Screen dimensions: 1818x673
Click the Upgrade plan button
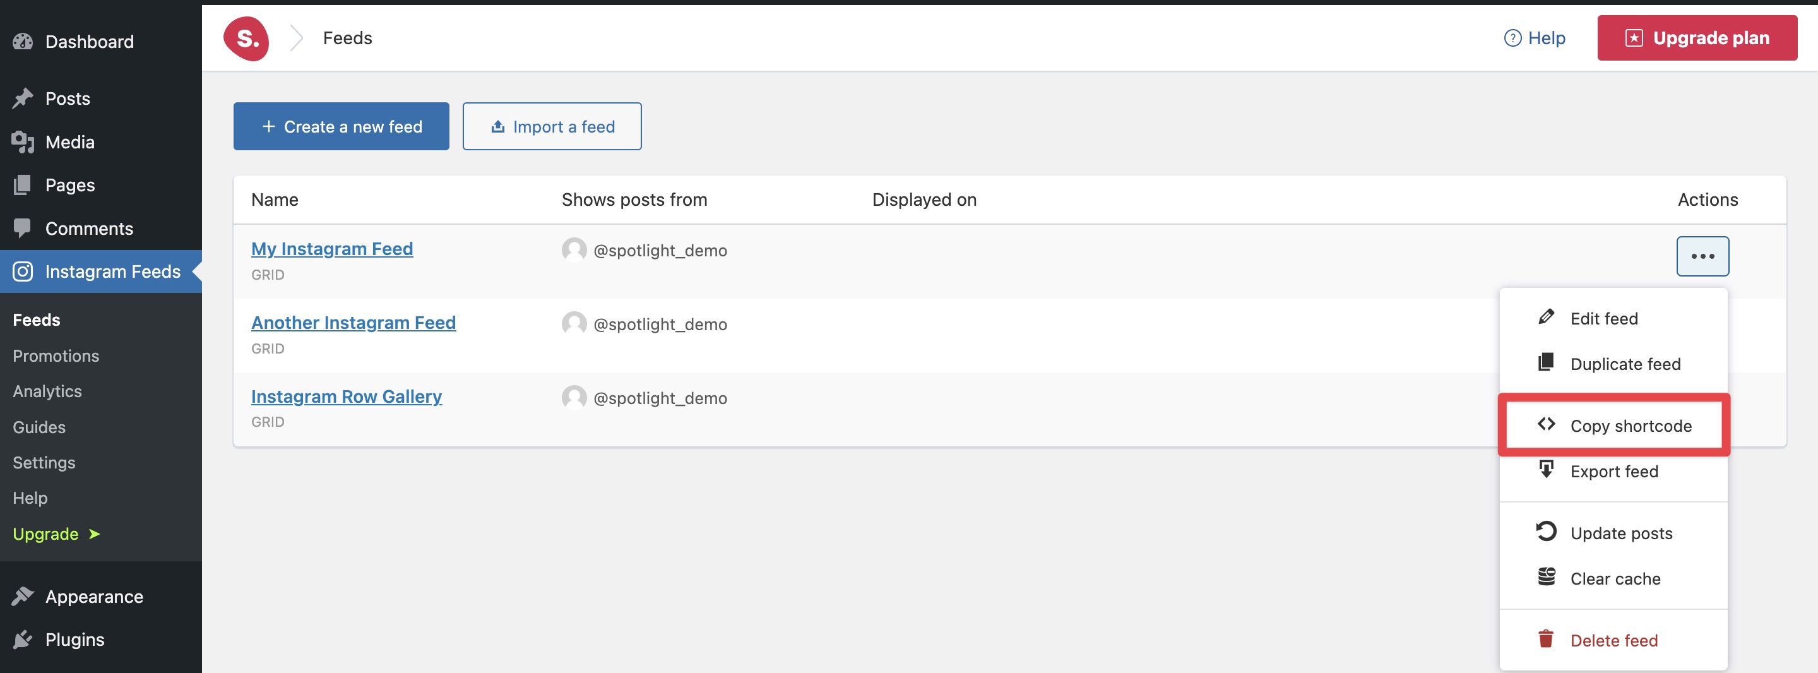(1697, 38)
